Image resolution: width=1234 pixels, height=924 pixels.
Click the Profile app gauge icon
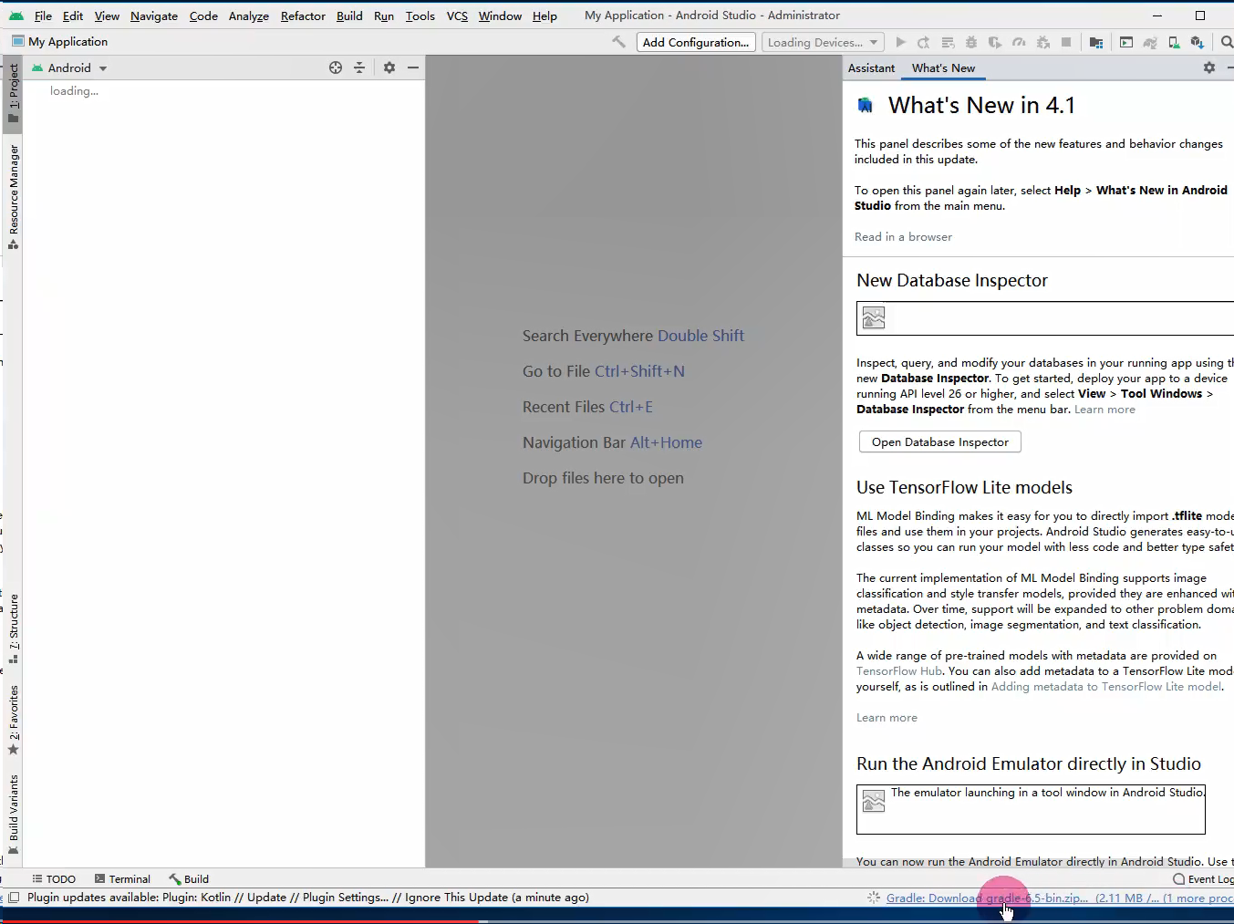coord(1019,42)
